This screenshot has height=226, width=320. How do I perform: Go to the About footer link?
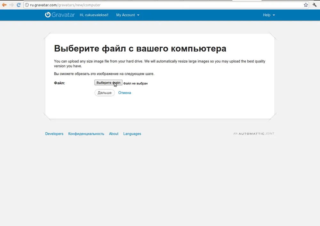(x=114, y=134)
